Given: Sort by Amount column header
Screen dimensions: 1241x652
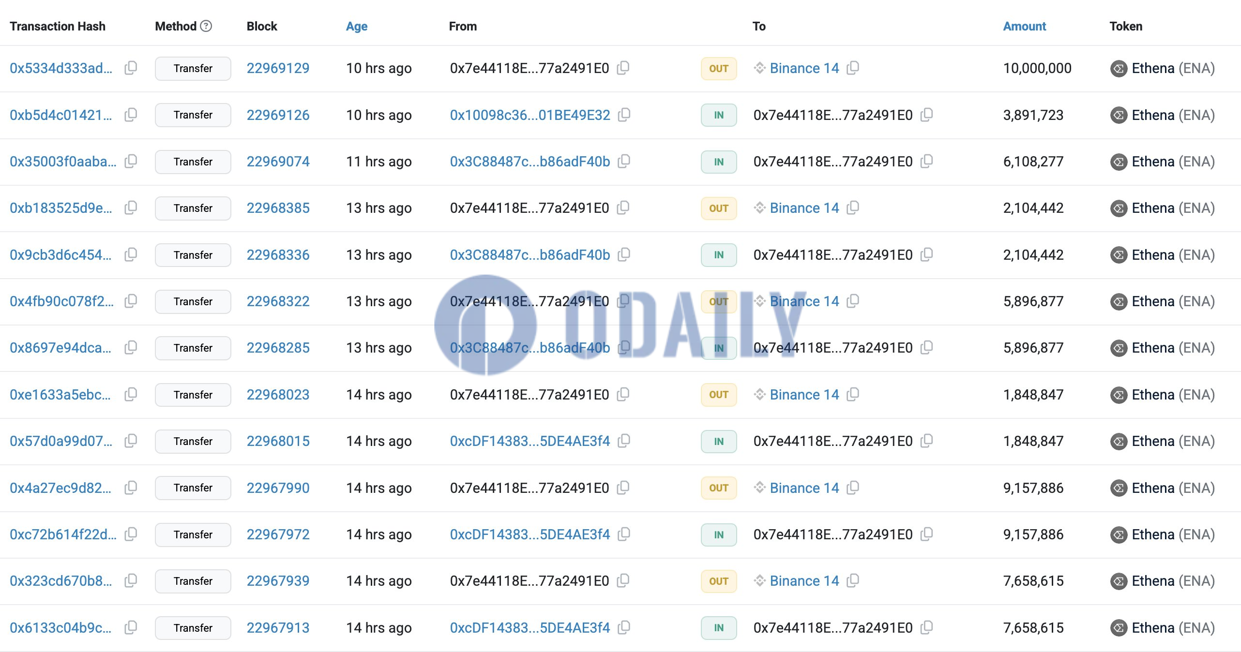Looking at the screenshot, I should (x=1024, y=26).
